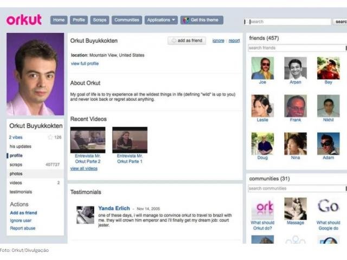This screenshot has height=260, width=347.
Task: Open view full profile link
Action: tap(85, 64)
